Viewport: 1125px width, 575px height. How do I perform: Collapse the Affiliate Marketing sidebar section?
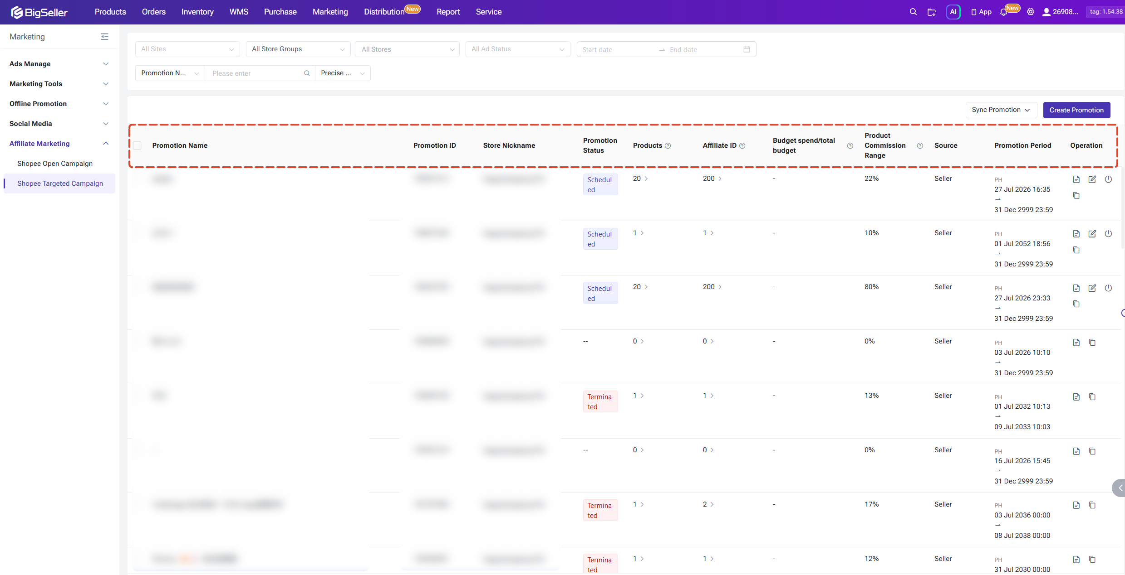click(x=59, y=144)
